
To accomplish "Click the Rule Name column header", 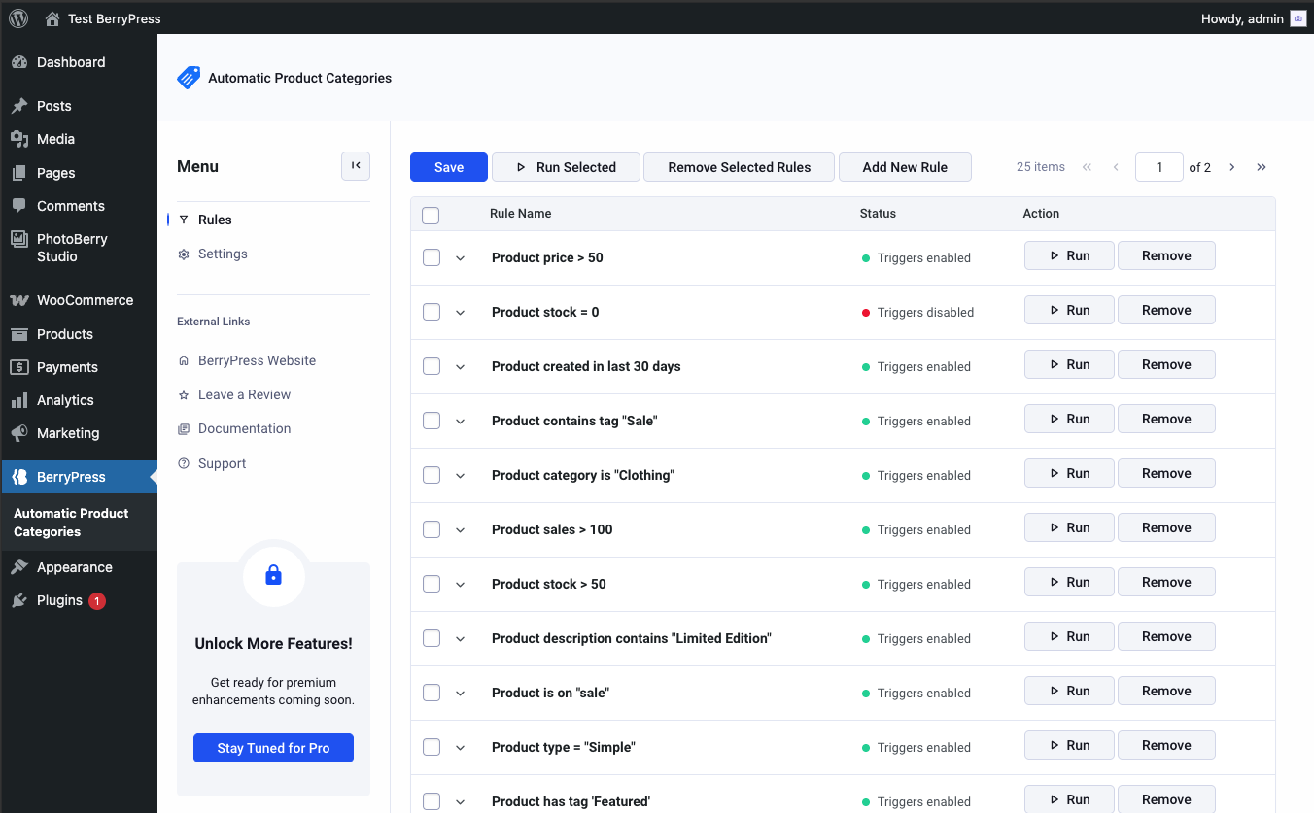I will coord(520,214).
